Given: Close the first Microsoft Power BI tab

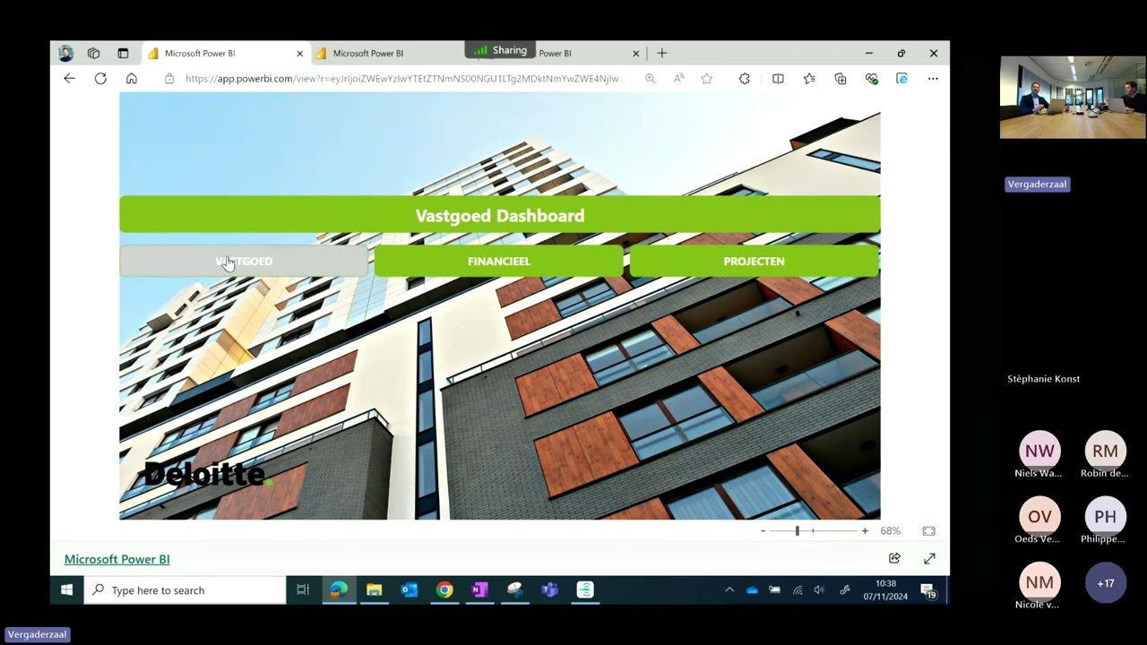Looking at the screenshot, I should pyautogui.click(x=299, y=54).
